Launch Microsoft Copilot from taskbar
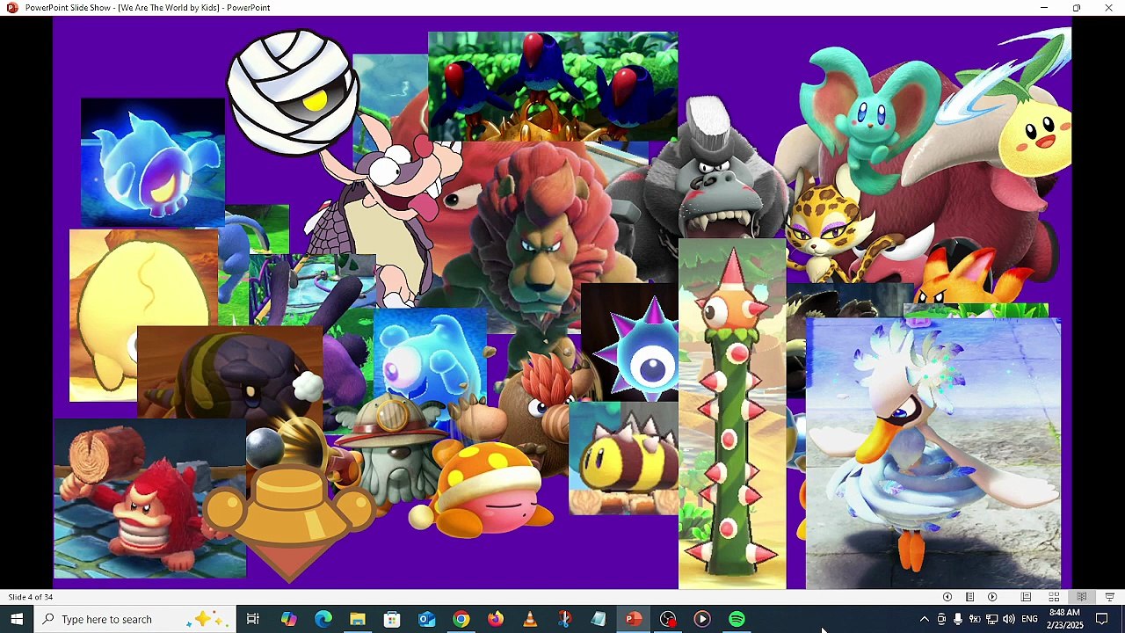 [x=288, y=619]
